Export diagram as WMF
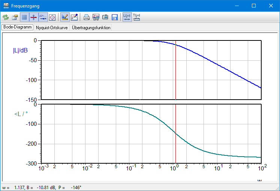The height and width of the screenshot is (191, 280). tap(96, 17)
